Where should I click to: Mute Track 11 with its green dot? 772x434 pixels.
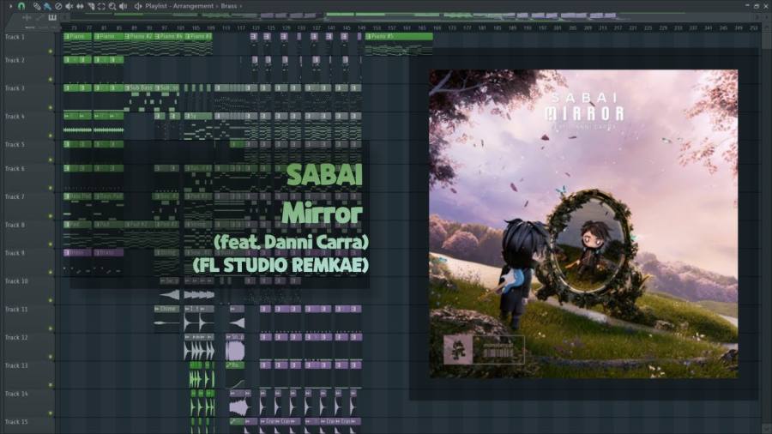point(51,329)
